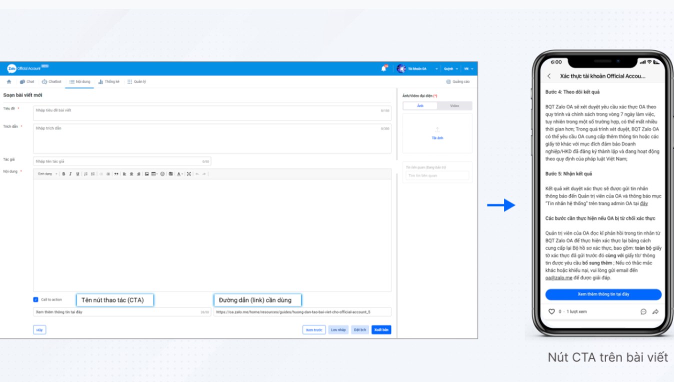674x382 pixels.
Task: Open the Định dạng format dropdown
Action: 47,174
